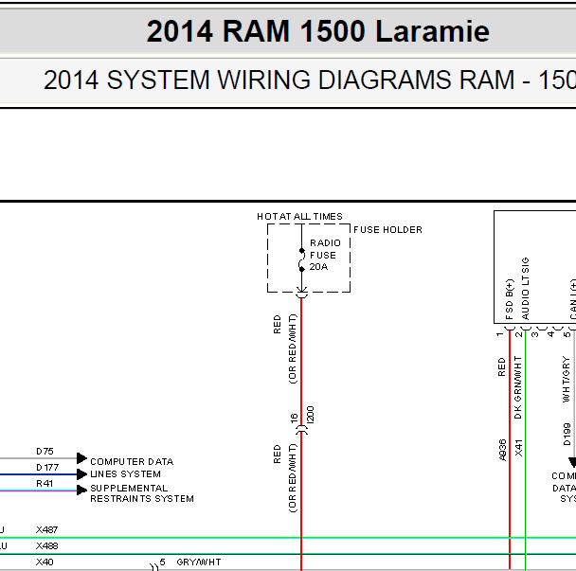Viewport: 576px width, 571px height.
Task: Select the "DK GRN/WHT" wire color label
Action: tap(518, 387)
